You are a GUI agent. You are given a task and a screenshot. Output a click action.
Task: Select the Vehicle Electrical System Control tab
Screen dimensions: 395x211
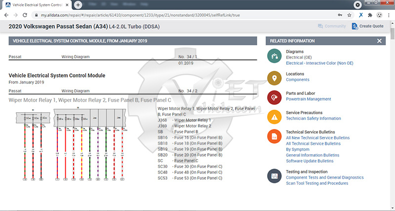[38, 5]
